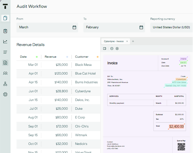
Task: Click the highlighted Cyberdyne sender name
Action: point(181,79)
